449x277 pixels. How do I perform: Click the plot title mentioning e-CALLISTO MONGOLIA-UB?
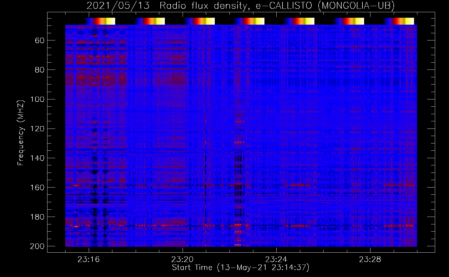point(240,6)
